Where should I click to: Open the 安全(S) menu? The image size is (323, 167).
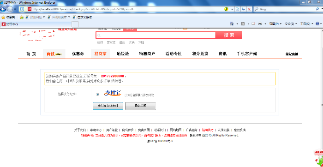[x=291, y=24]
